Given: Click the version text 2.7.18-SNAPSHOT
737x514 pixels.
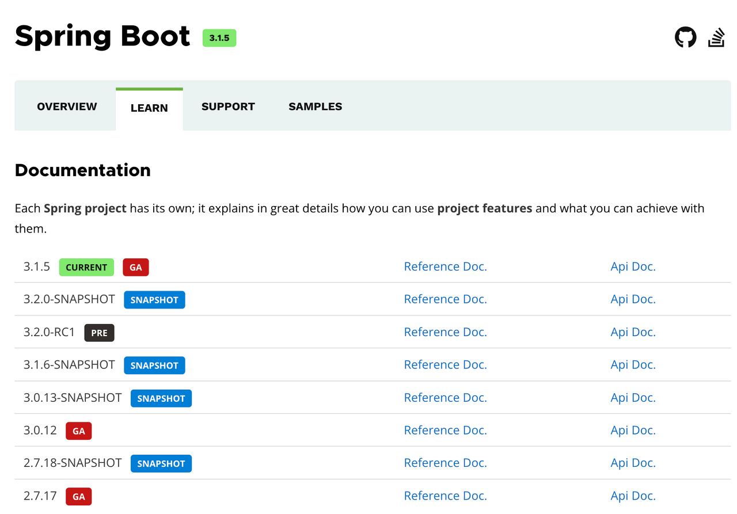Looking at the screenshot, I should coord(73,463).
